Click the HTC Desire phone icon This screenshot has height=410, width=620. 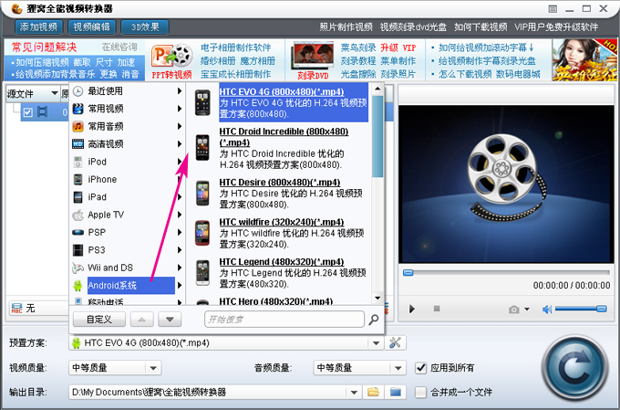coord(202,193)
